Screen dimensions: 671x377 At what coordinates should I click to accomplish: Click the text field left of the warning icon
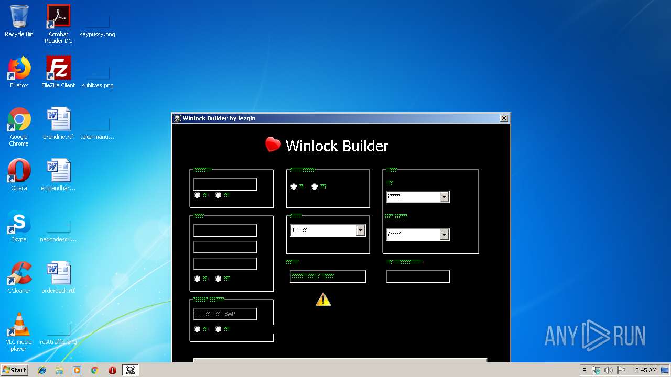tap(328, 276)
